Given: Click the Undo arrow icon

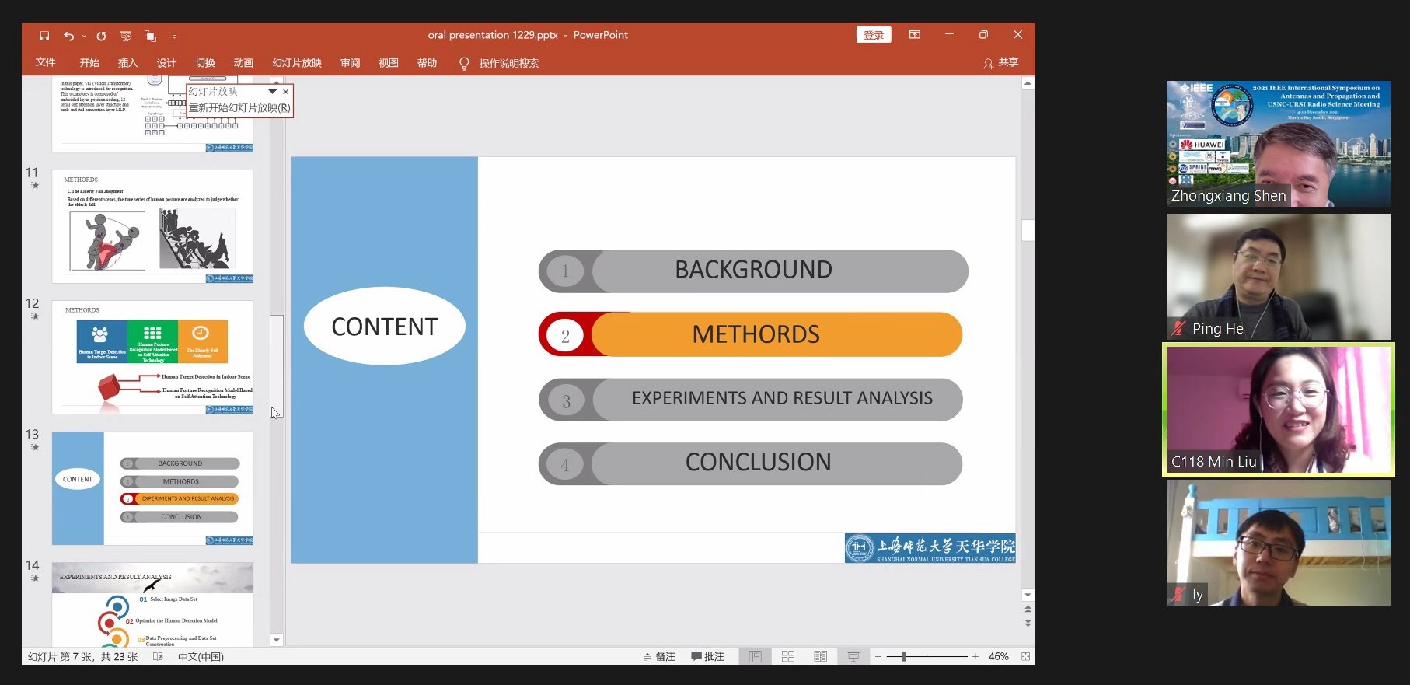Looking at the screenshot, I should pos(68,36).
